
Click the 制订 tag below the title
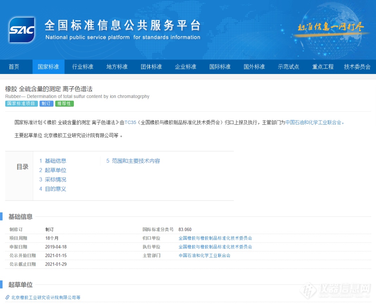(46, 104)
